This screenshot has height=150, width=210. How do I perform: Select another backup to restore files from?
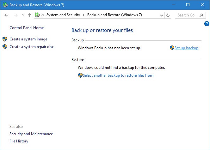tap(118, 75)
